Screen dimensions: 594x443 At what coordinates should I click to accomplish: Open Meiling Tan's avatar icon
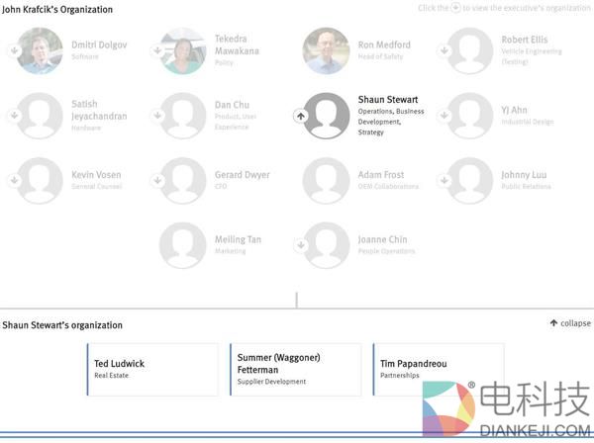pos(183,245)
